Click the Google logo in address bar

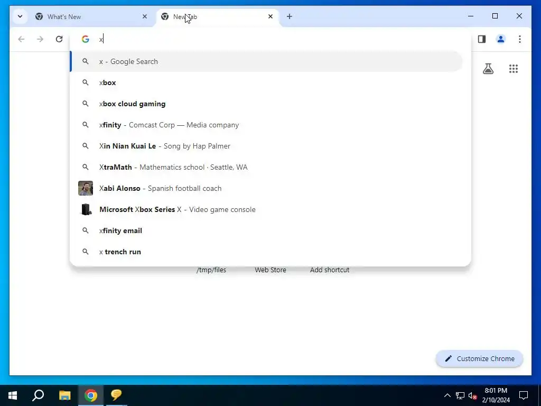click(86, 39)
